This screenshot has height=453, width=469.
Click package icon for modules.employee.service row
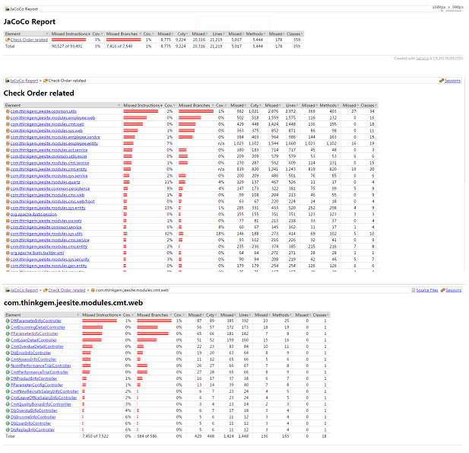(8, 137)
